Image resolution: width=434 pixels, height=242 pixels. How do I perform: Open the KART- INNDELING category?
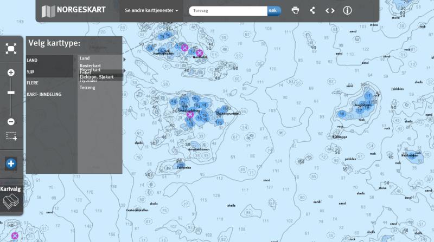44,94
